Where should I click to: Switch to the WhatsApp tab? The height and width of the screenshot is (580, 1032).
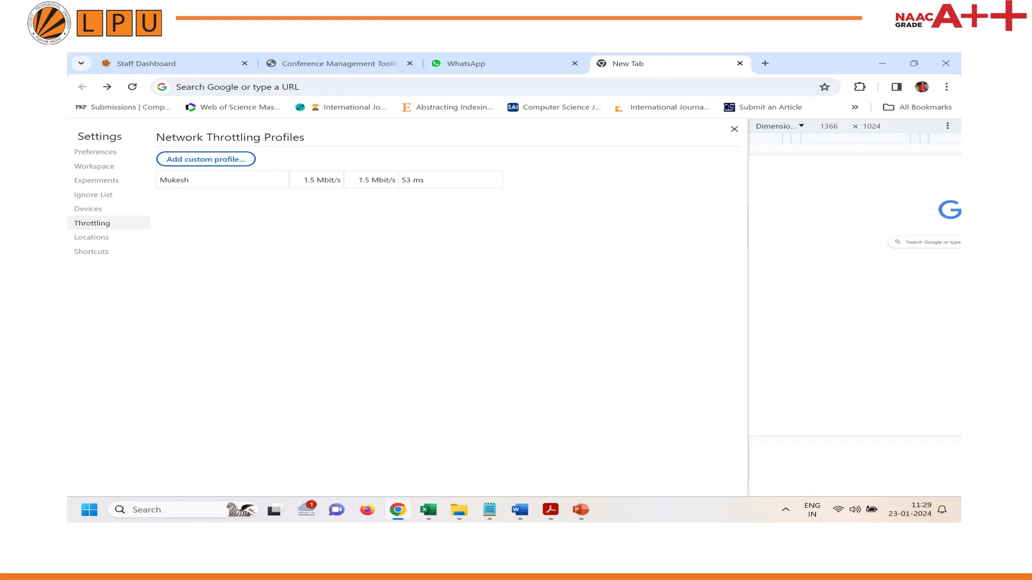pos(466,63)
